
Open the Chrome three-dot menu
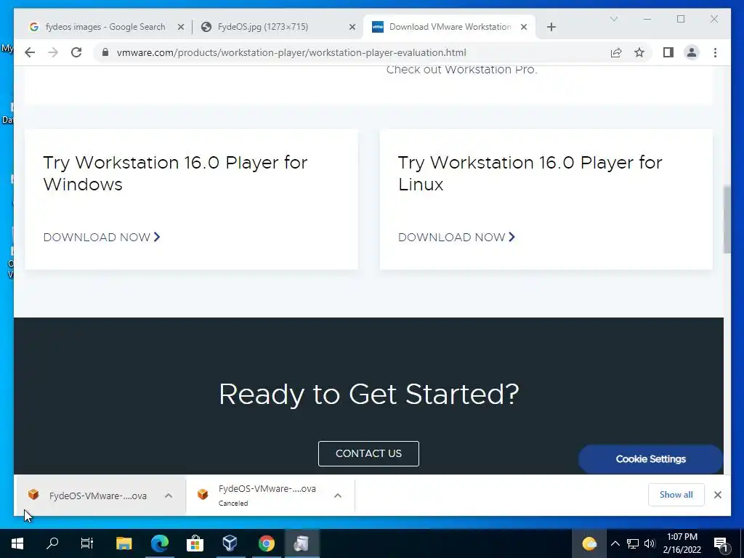click(715, 52)
